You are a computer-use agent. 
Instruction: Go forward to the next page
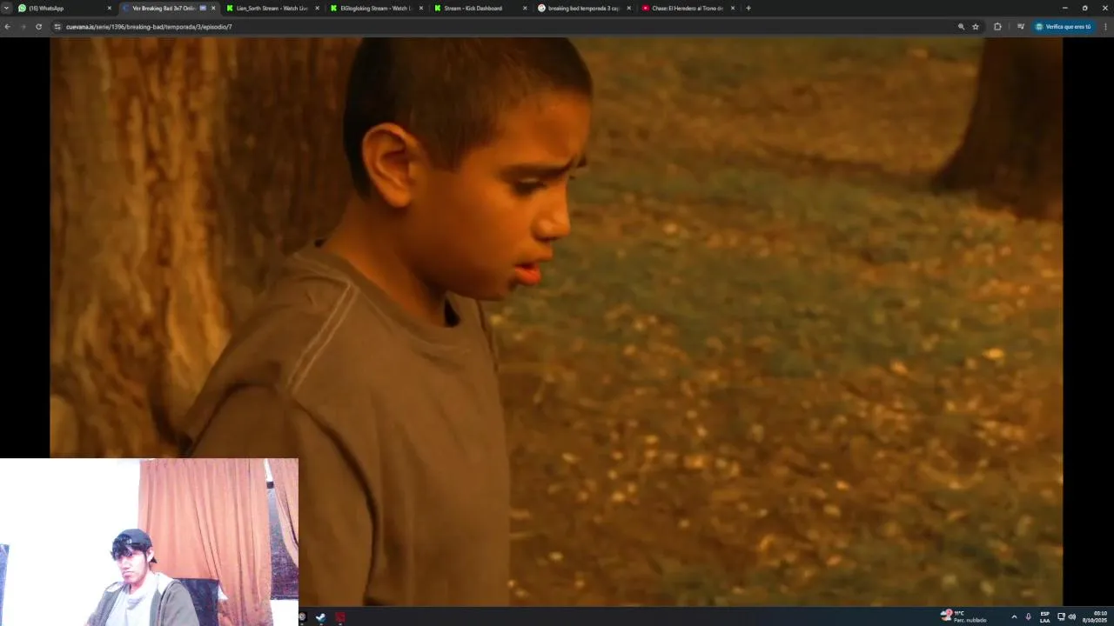[x=23, y=27]
